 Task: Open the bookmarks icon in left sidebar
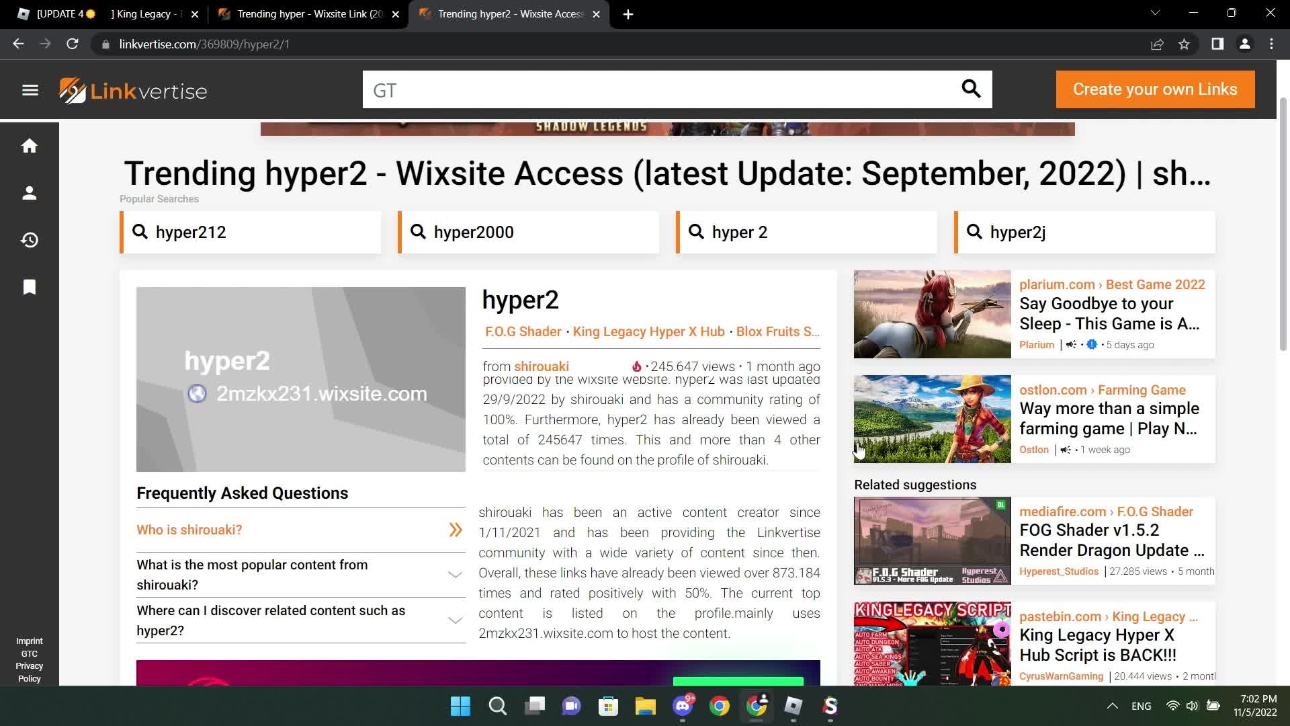click(30, 287)
